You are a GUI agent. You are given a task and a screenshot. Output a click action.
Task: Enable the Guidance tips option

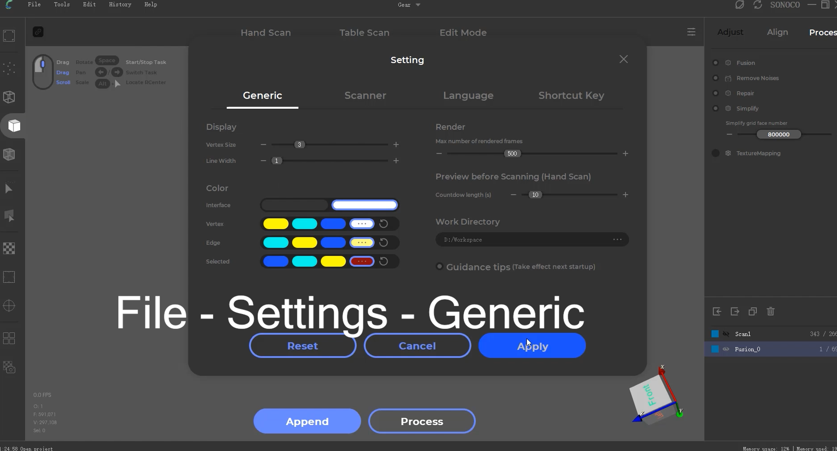point(439,266)
